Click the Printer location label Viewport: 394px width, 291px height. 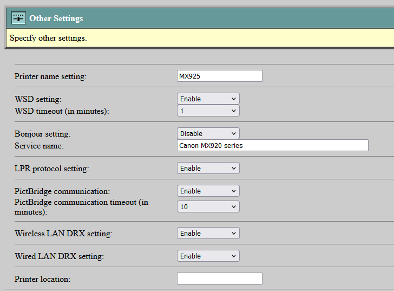click(43, 280)
